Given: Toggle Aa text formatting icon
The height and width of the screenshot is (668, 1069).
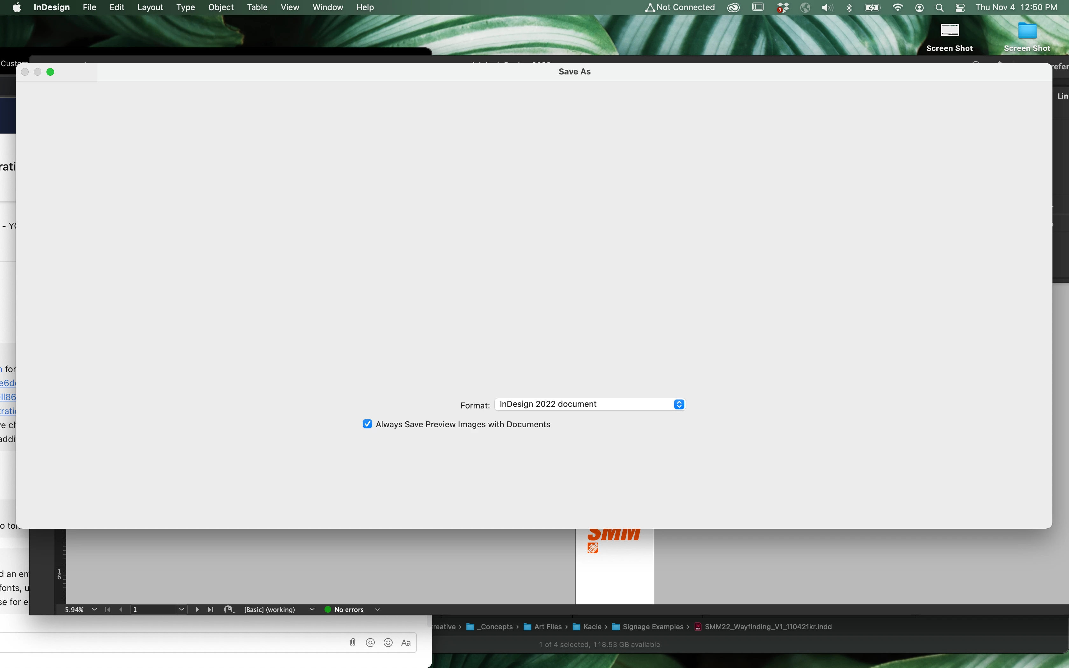Looking at the screenshot, I should 406,643.
